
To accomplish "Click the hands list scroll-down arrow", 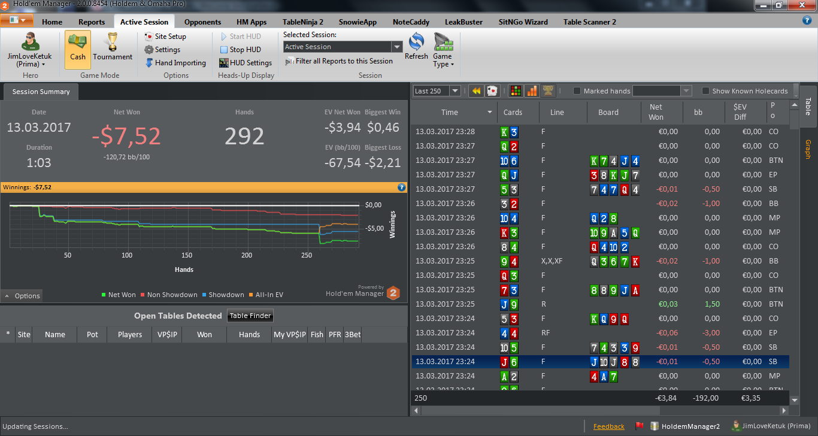I will (x=795, y=400).
